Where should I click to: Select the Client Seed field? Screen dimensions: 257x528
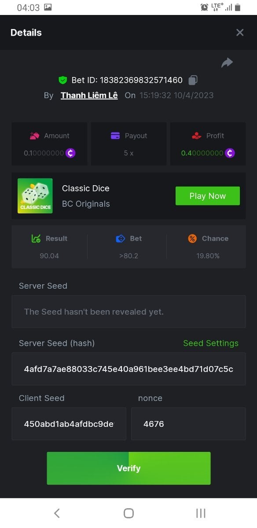pos(69,424)
